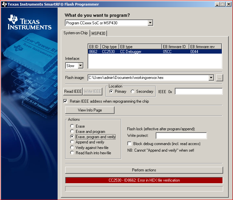Switch to the MSP430 tab
The image size is (233, 200).
98,34
